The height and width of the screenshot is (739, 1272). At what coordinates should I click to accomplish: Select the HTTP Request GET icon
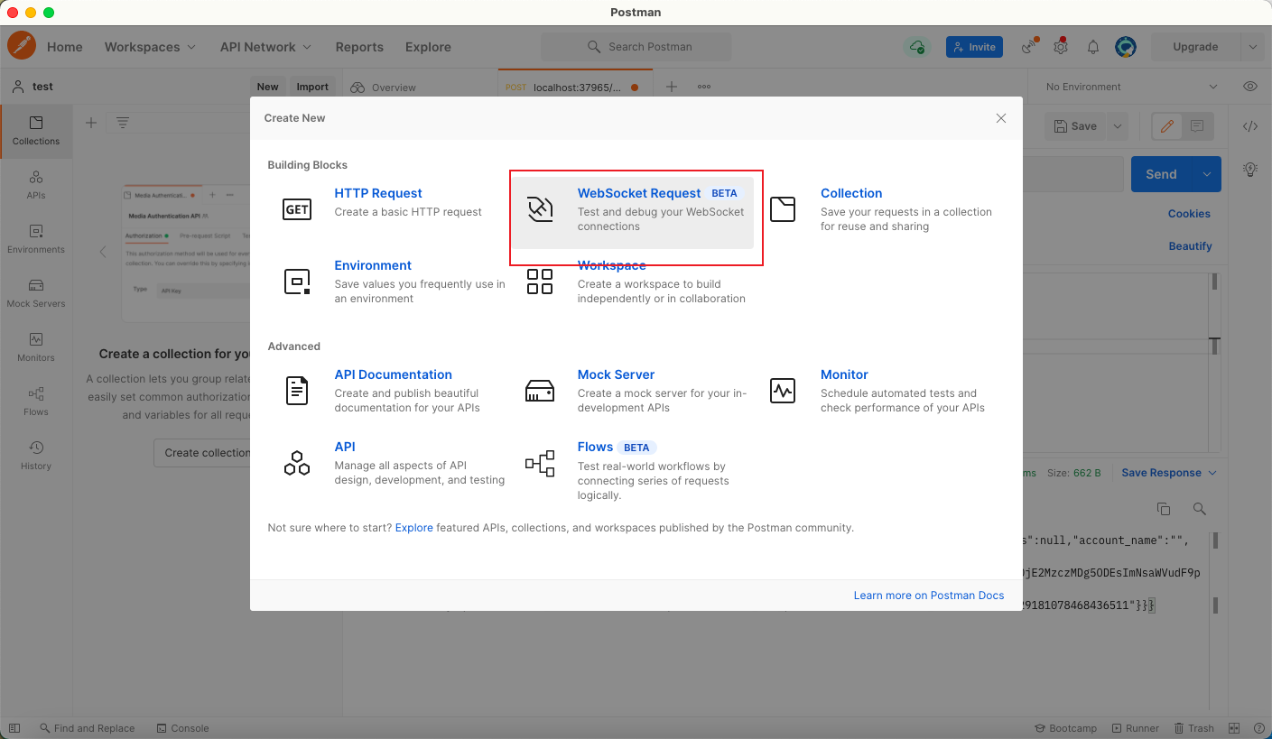pyautogui.click(x=297, y=209)
